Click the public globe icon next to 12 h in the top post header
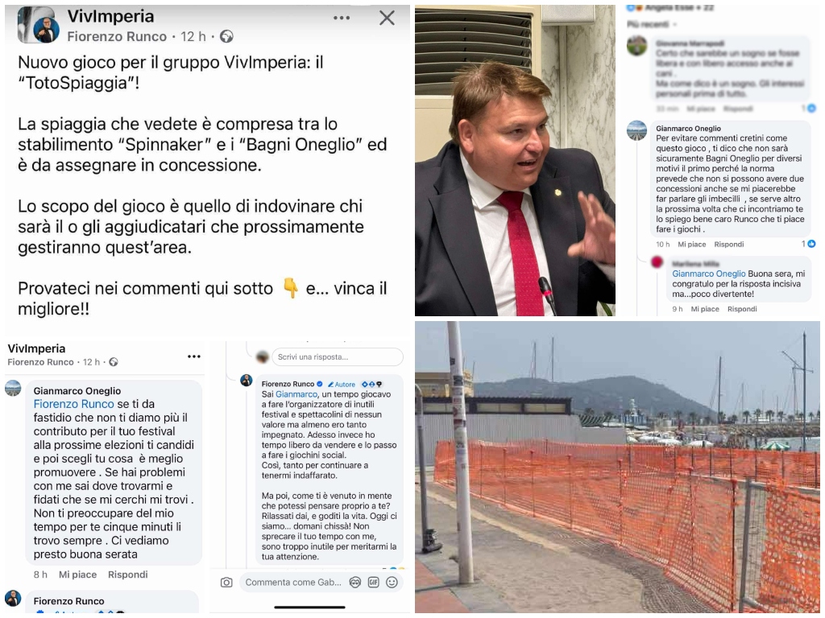 (226, 36)
